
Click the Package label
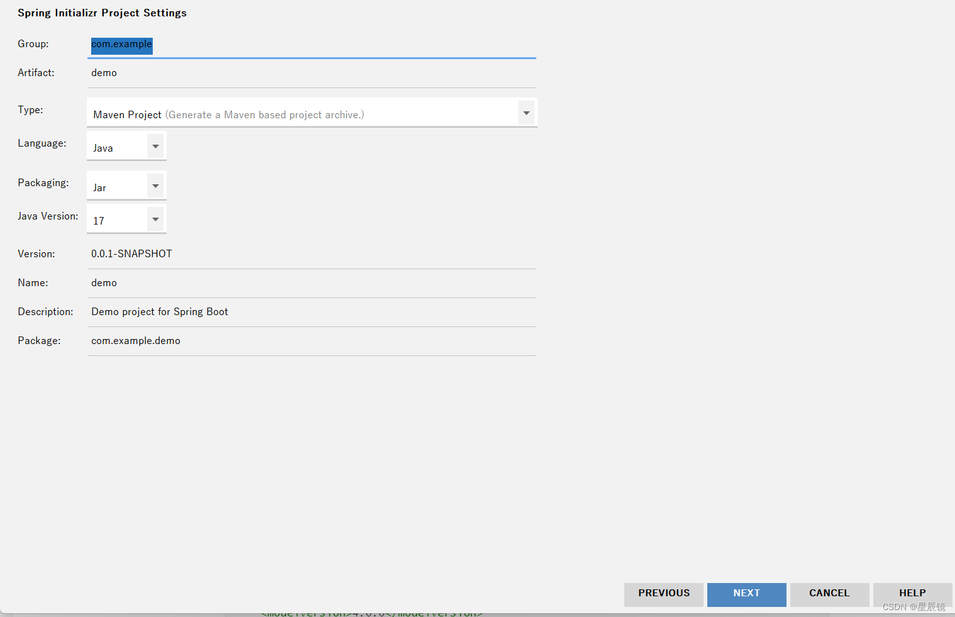[x=39, y=341]
